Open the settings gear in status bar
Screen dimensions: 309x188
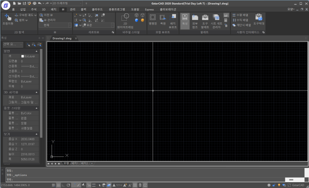[x=269, y=185]
